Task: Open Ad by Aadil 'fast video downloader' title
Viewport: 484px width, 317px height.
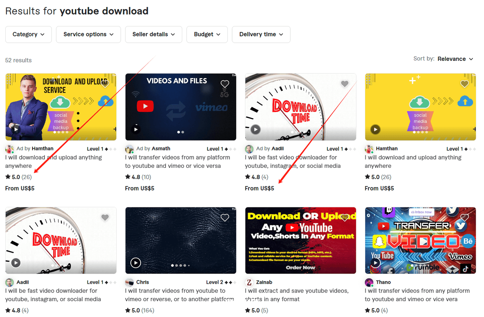Action: (x=293, y=162)
